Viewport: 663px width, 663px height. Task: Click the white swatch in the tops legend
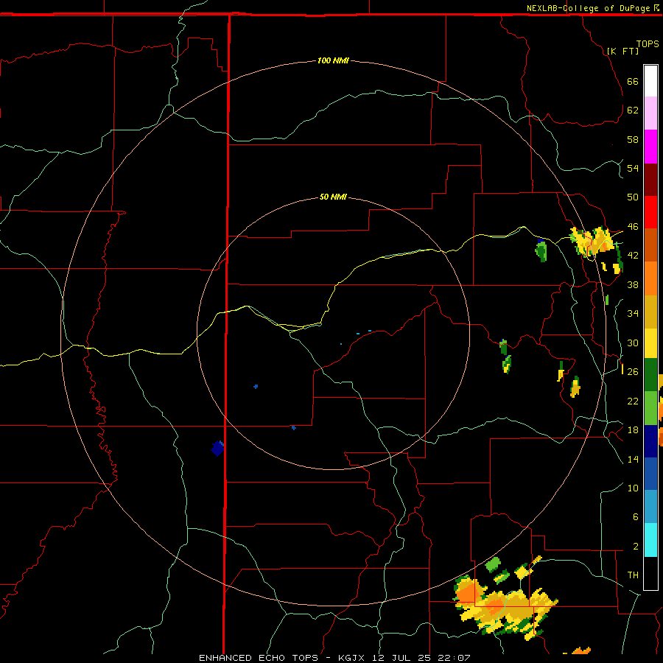[650, 81]
